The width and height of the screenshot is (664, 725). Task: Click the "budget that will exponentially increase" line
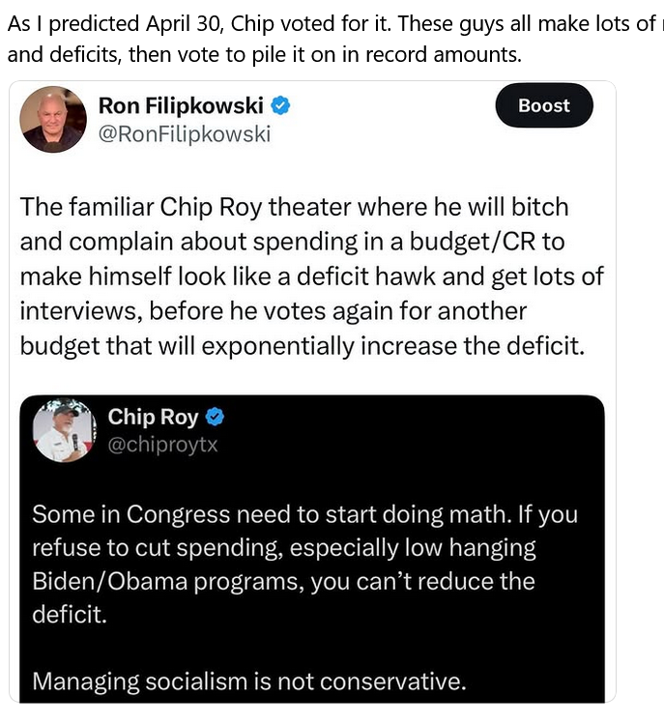click(x=302, y=346)
